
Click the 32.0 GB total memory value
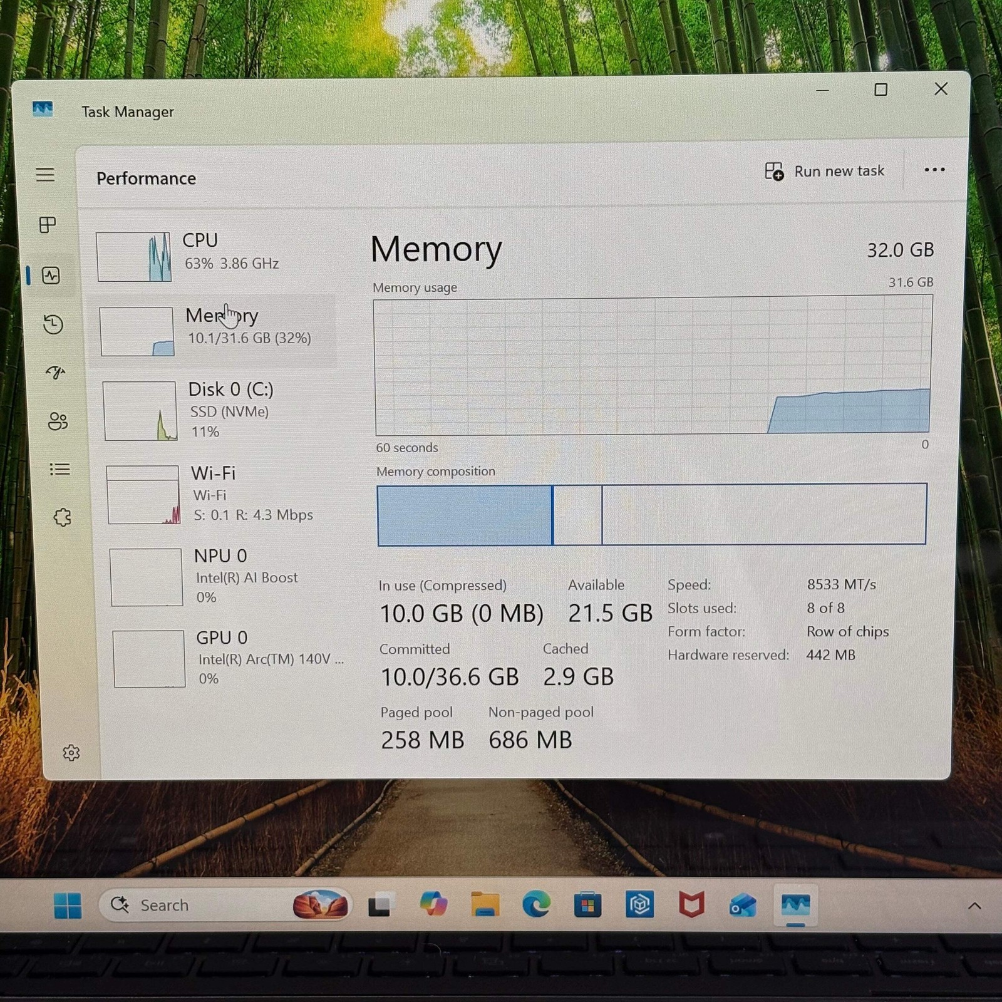tap(900, 250)
